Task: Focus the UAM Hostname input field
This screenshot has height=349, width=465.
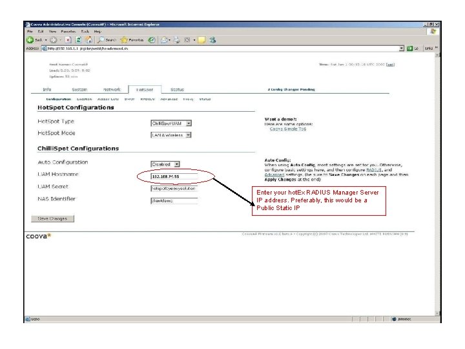Action: click(174, 176)
